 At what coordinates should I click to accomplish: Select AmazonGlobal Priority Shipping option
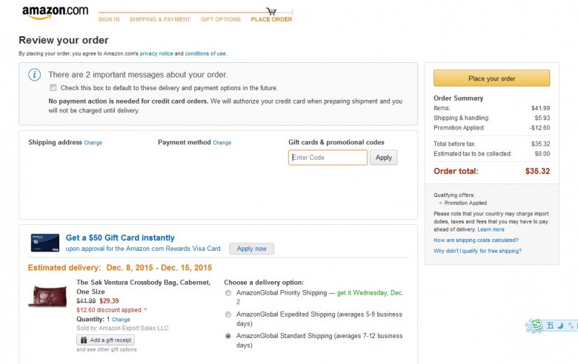pos(228,293)
